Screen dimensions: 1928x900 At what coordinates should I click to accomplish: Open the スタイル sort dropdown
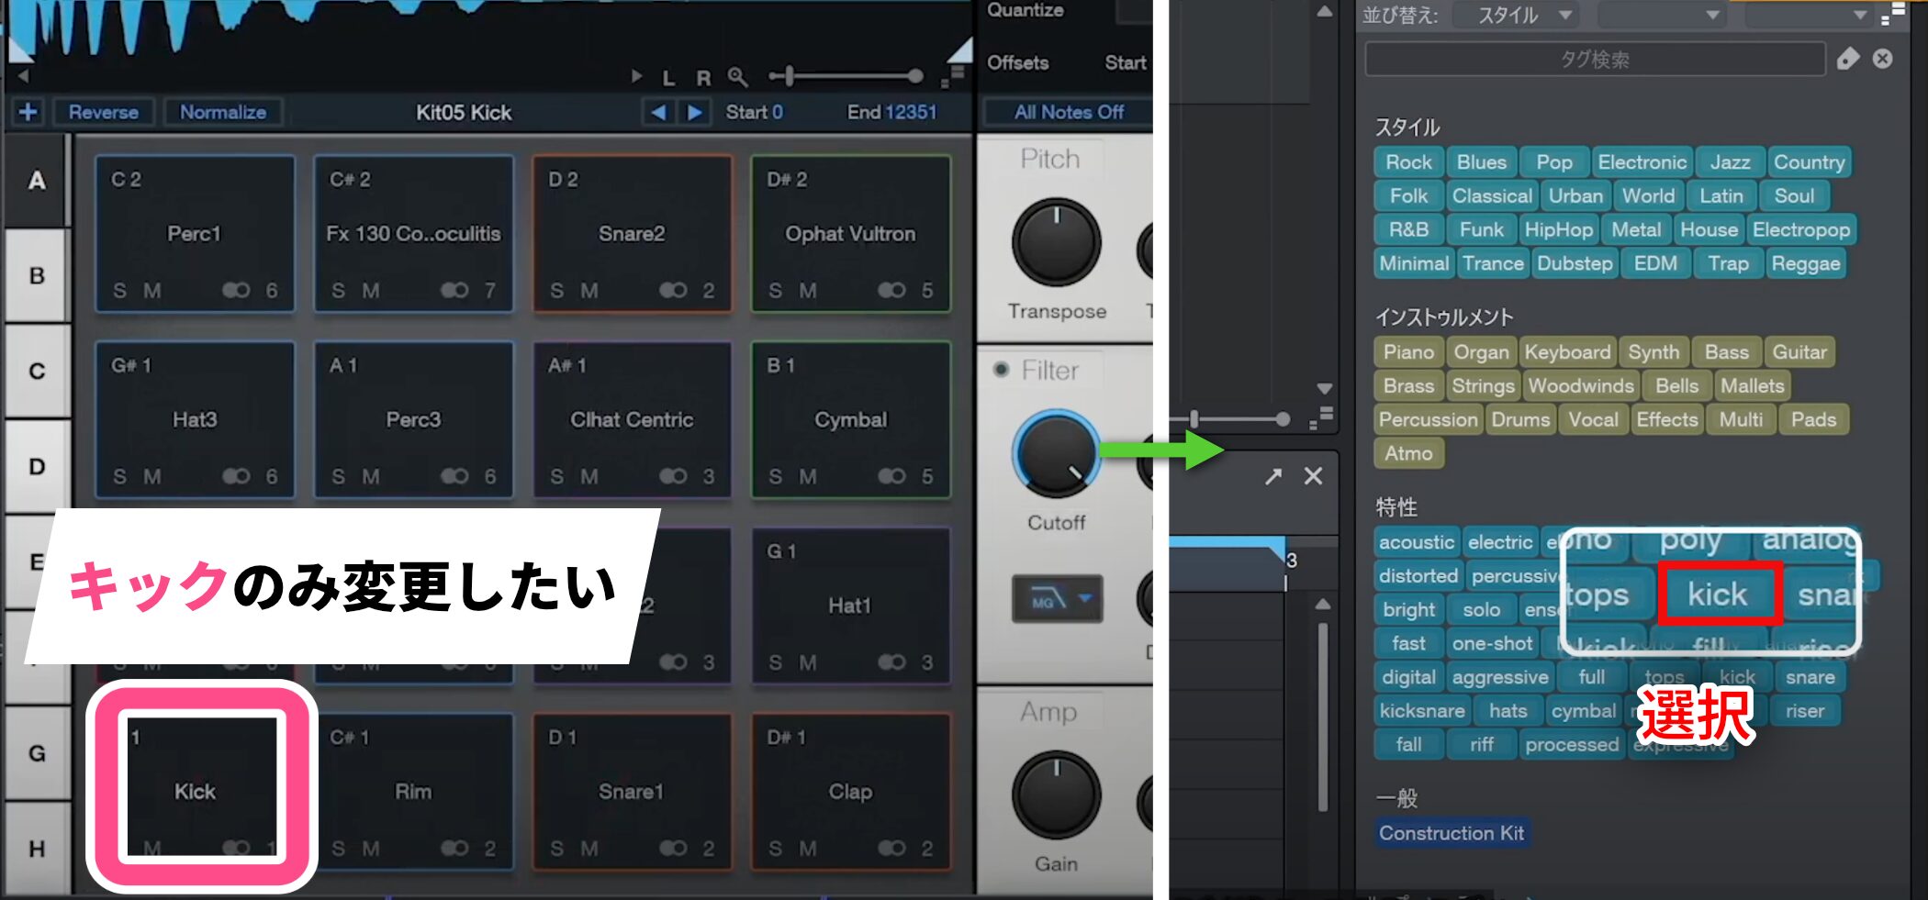pyautogui.click(x=1517, y=15)
